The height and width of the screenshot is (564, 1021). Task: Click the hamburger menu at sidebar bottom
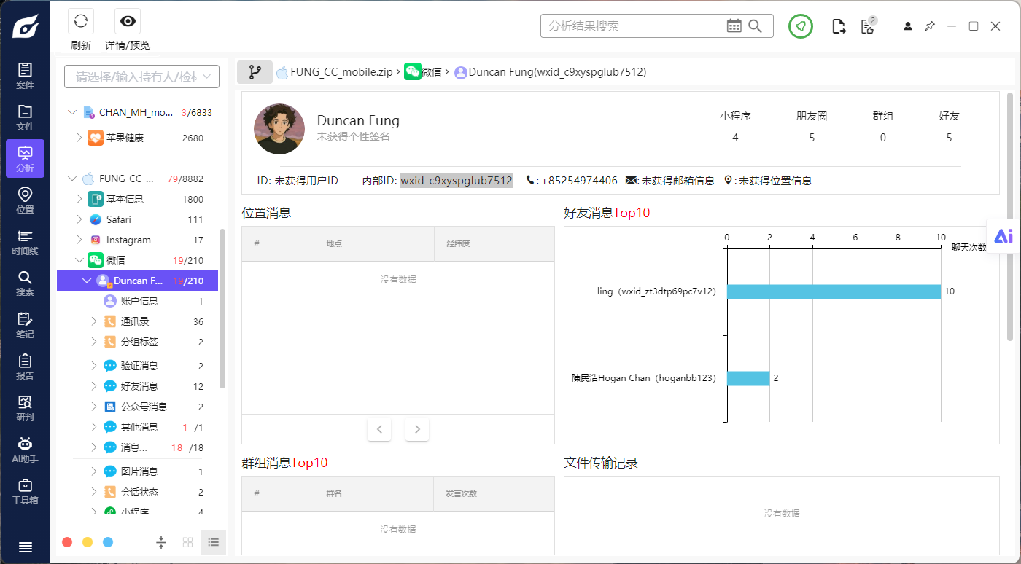pyautogui.click(x=25, y=547)
